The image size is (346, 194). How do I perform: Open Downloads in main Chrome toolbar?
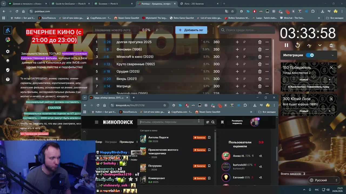322,11
